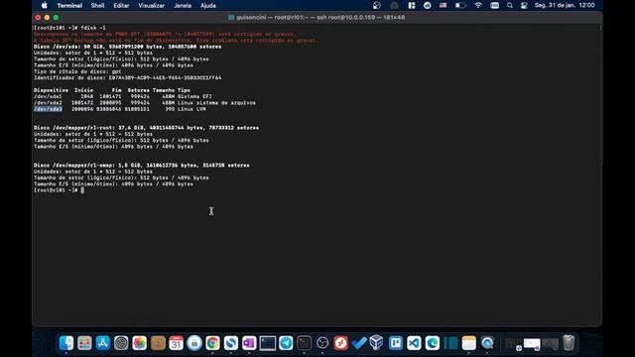Viewport: 635px width, 357px height.
Task: Click the /dev/sda2 partition row
Action: click(x=145, y=103)
